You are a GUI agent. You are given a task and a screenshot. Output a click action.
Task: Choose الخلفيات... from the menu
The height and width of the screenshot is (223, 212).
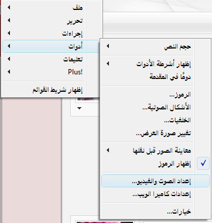(156, 121)
